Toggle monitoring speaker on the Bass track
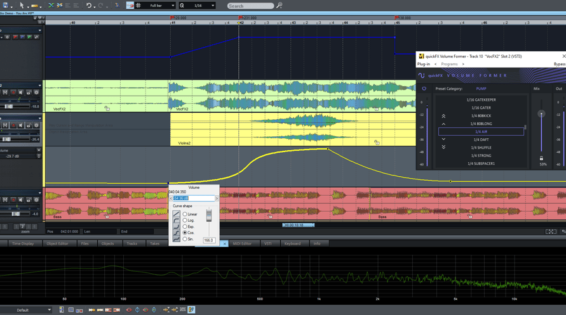This screenshot has width=566, height=315. (x=21, y=200)
